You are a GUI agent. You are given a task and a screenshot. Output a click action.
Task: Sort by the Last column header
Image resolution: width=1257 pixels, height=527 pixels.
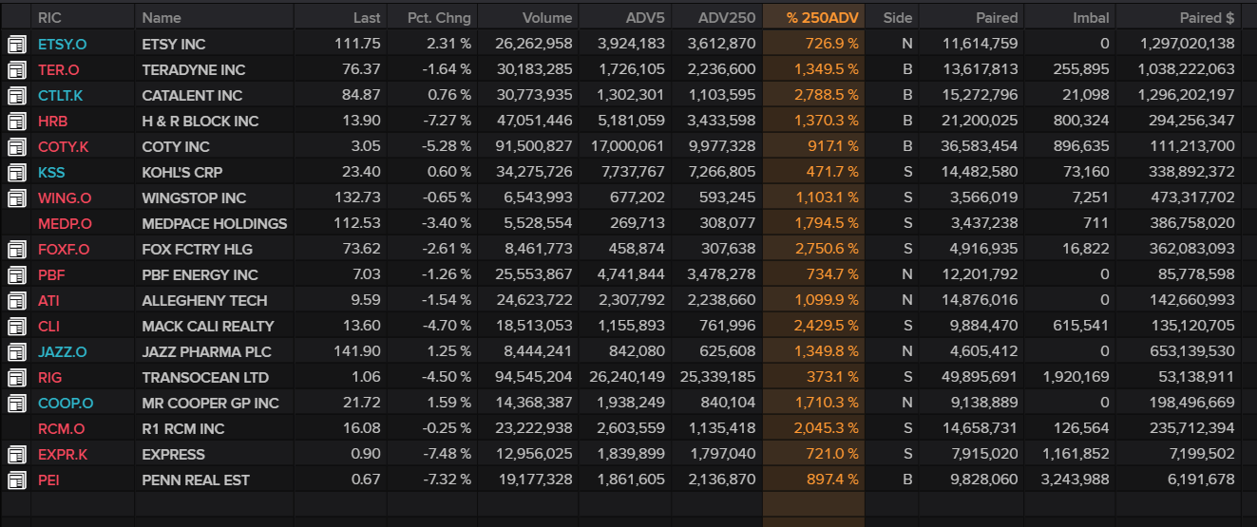(x=366, y=17)
